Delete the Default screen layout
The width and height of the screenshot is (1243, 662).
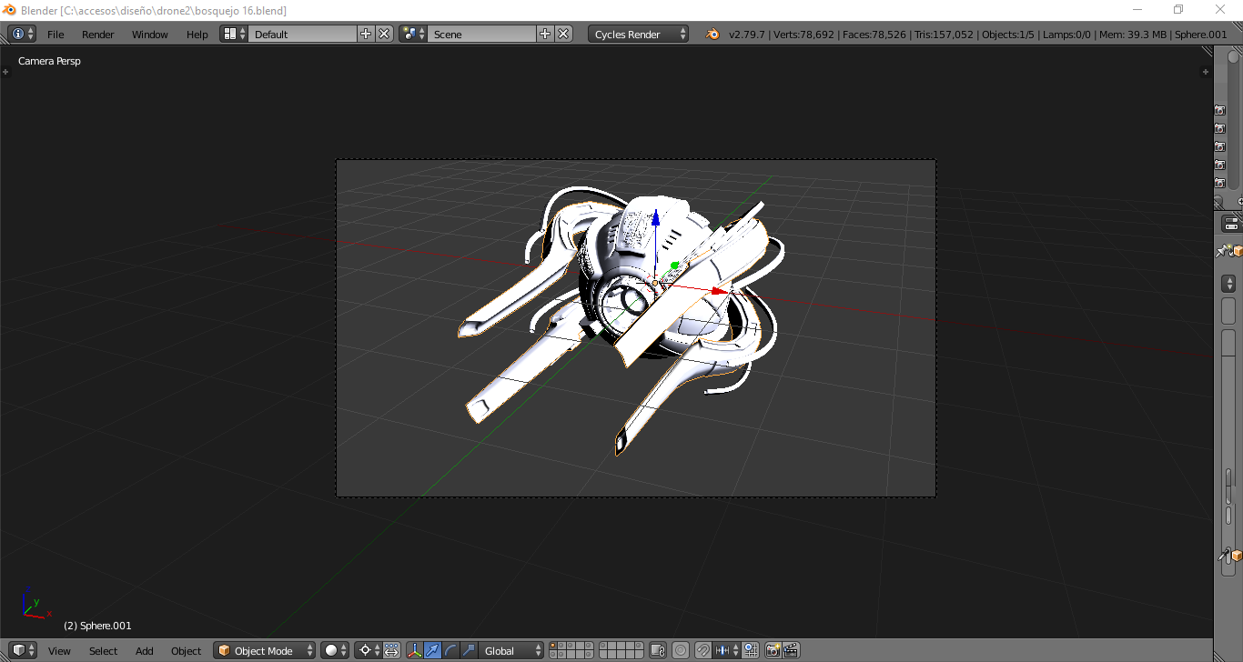pos(384,34)
